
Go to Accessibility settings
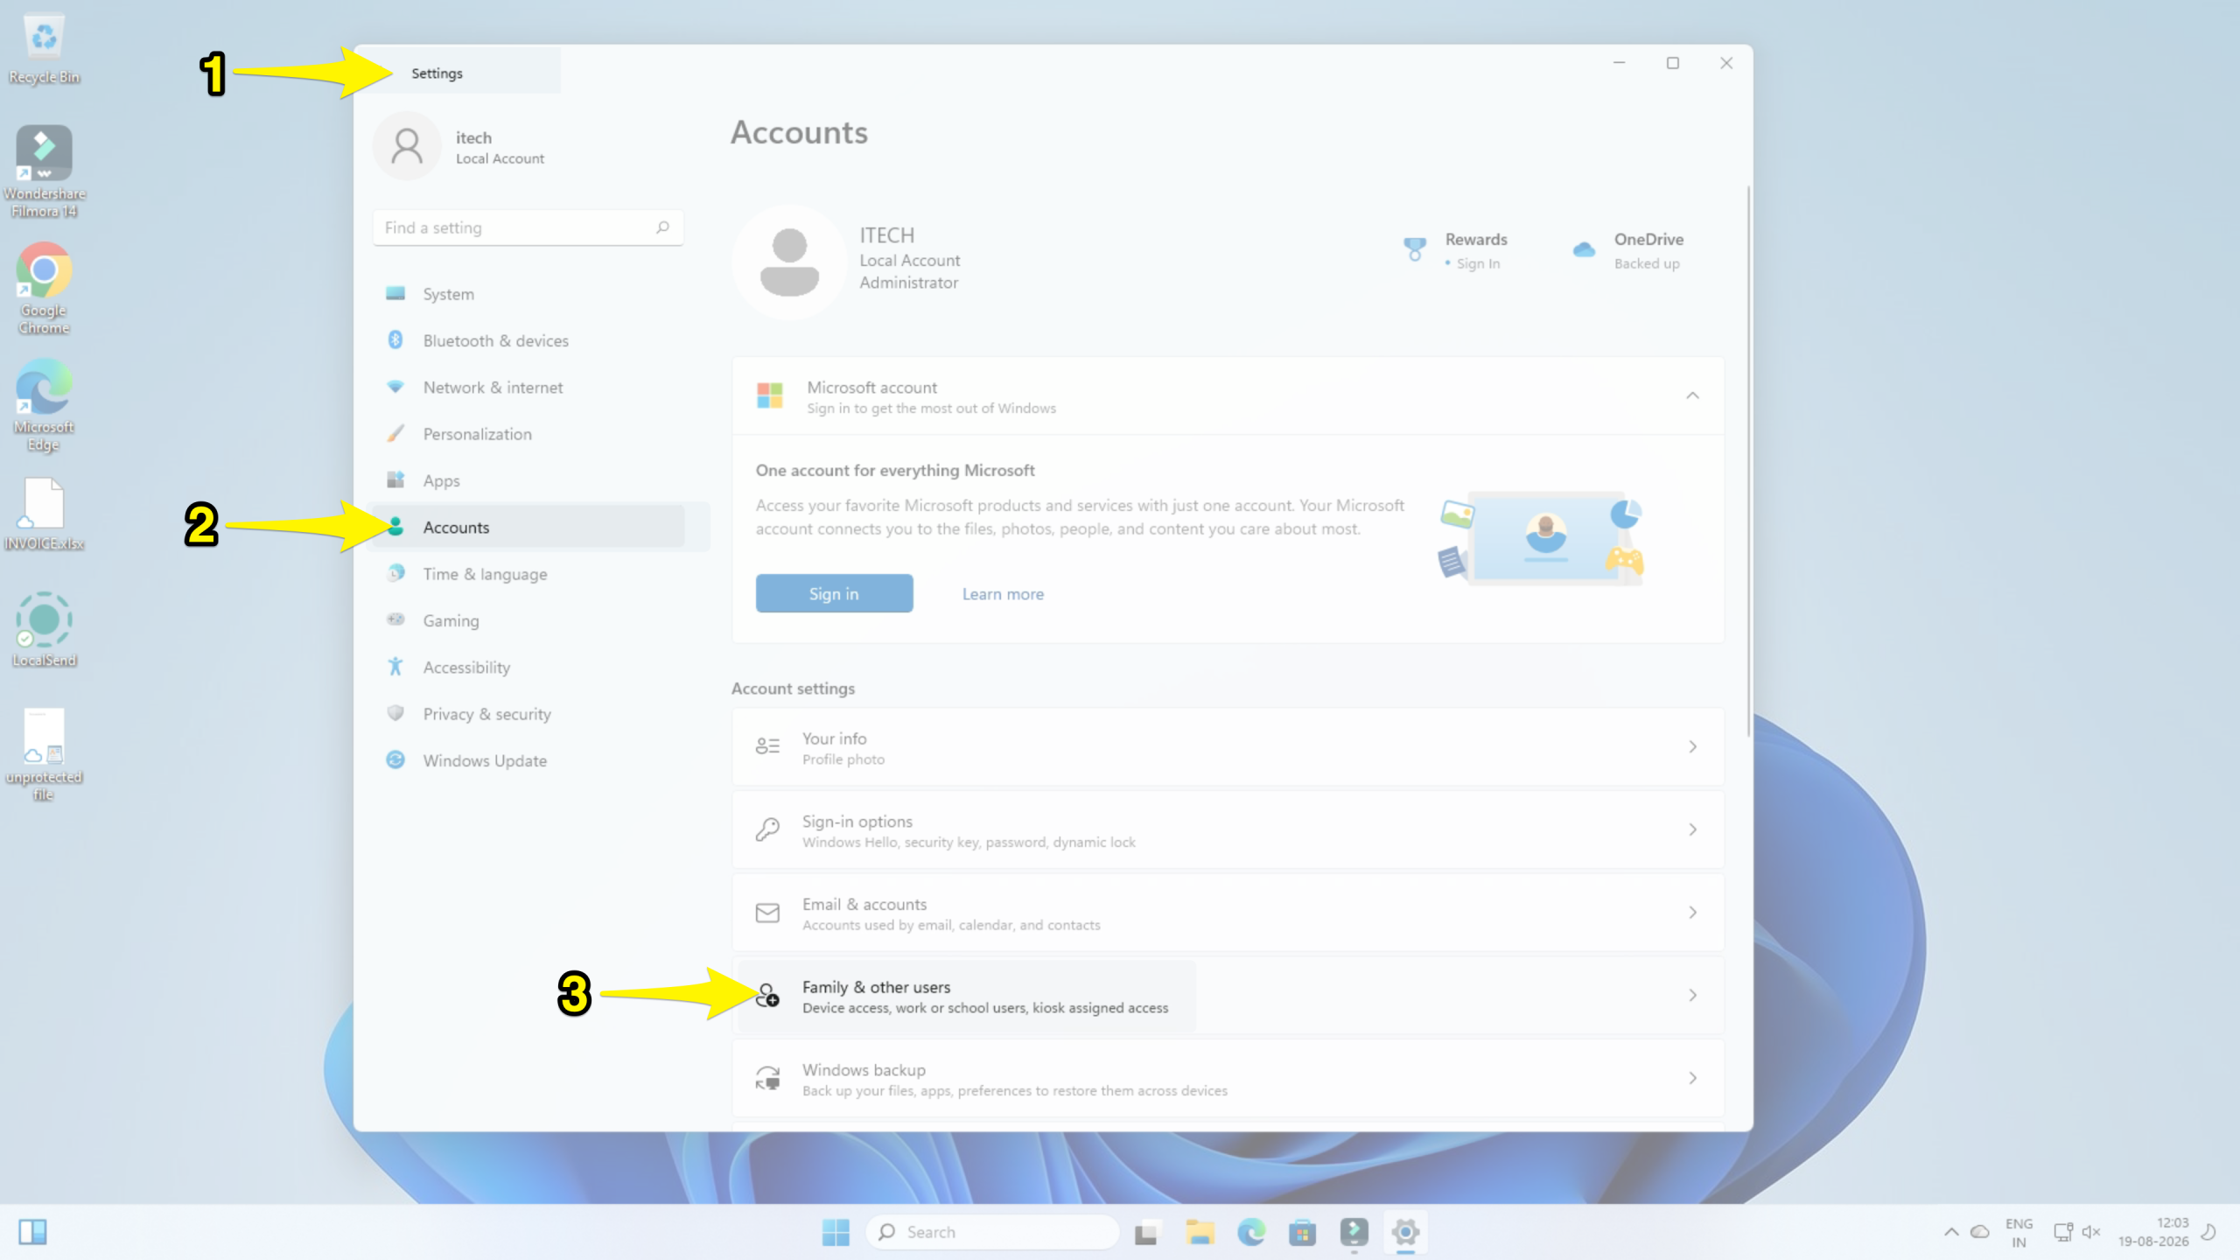tap(528, 667)
